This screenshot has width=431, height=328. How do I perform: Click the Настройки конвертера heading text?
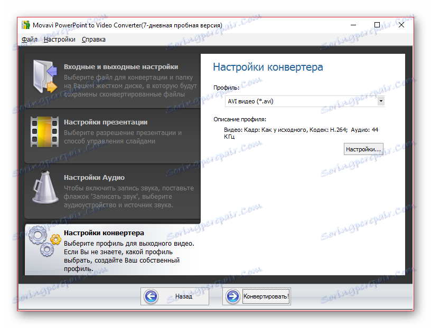click(x=268, y=67)
